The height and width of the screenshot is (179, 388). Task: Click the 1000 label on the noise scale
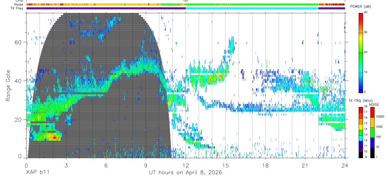tap(379, 127)
